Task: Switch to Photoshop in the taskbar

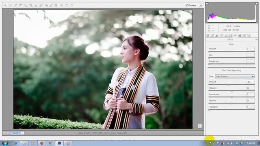Action: [x=59, y=143]
